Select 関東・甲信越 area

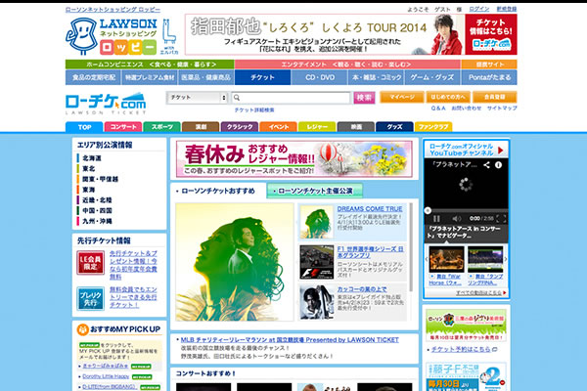pos(101,179)
